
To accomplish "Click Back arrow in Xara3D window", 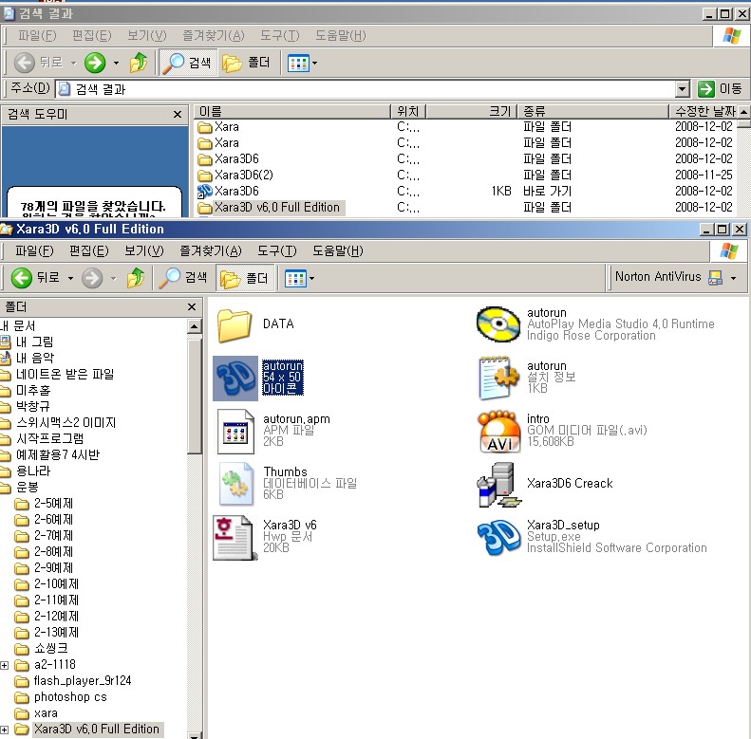I will point(21,278).
